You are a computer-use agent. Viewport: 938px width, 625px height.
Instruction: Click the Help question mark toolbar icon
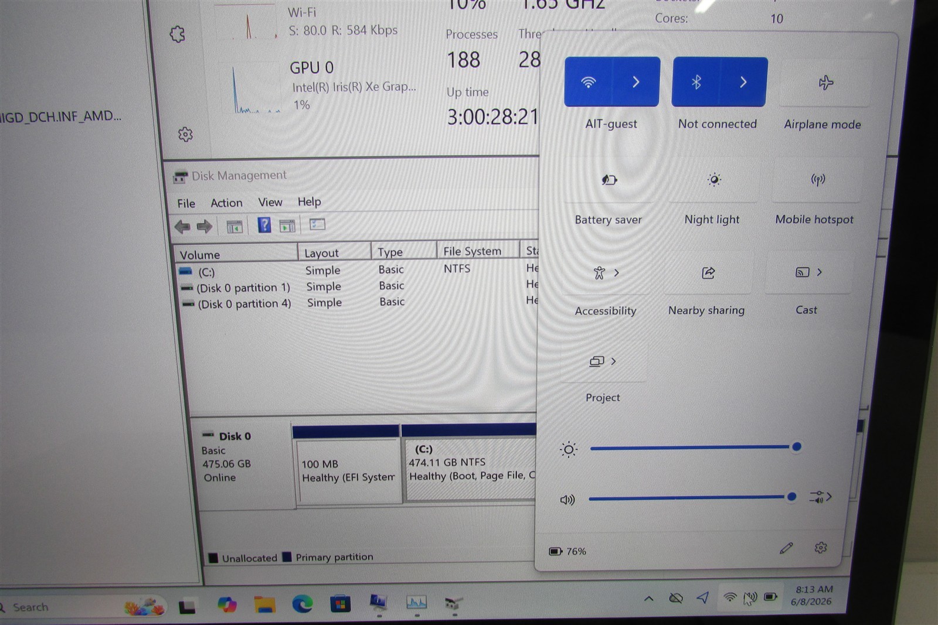point(264,225)
